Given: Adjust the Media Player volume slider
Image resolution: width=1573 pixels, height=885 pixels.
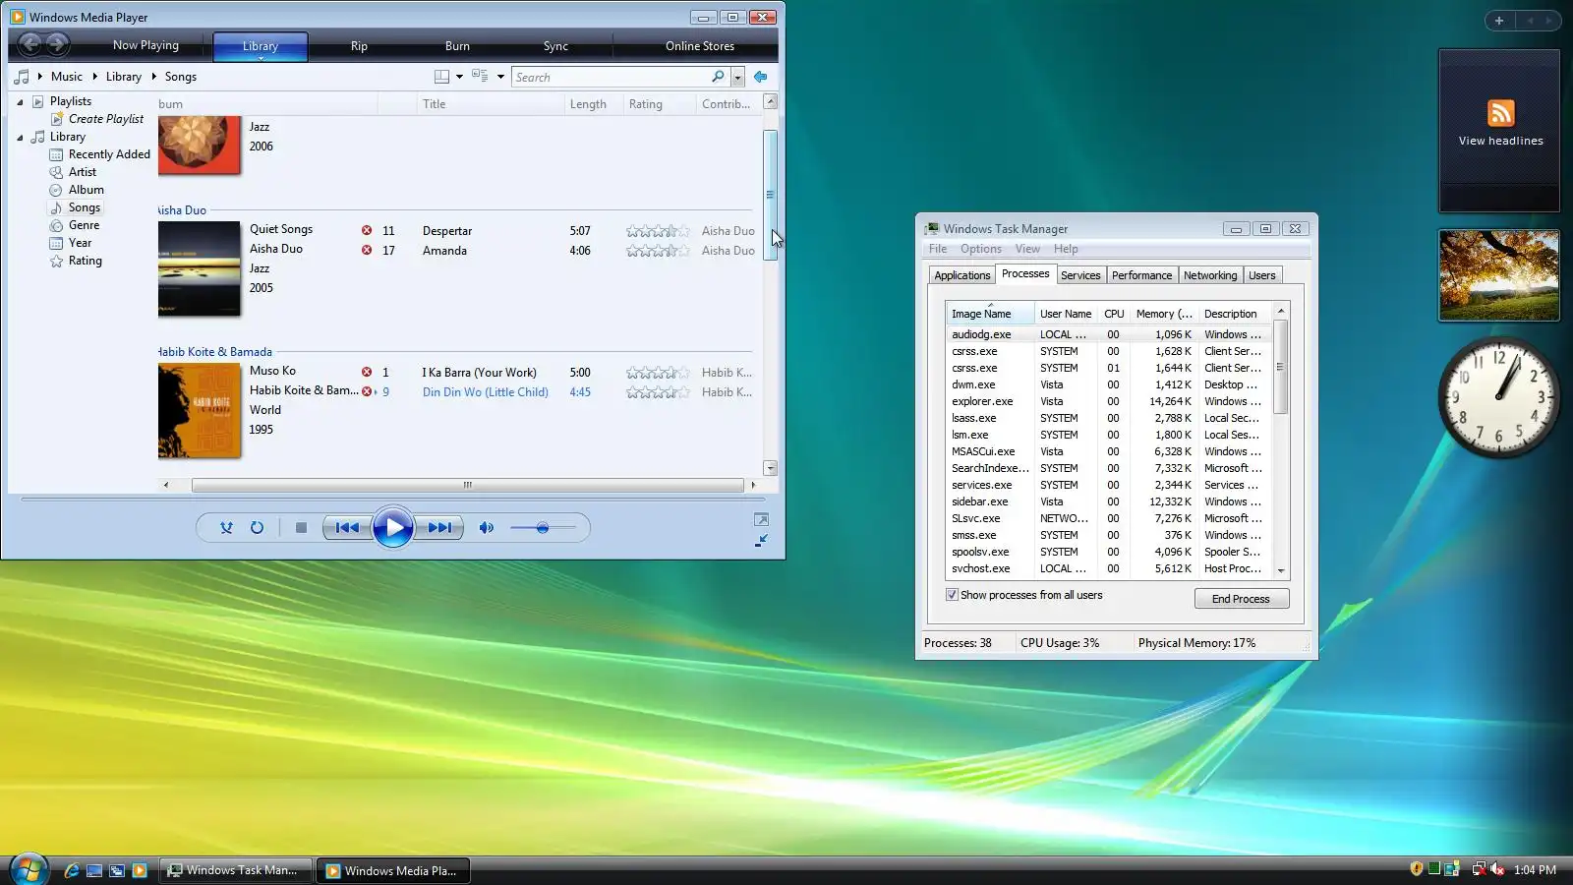Looking at the screenshot, I should (x=543, y=528).
